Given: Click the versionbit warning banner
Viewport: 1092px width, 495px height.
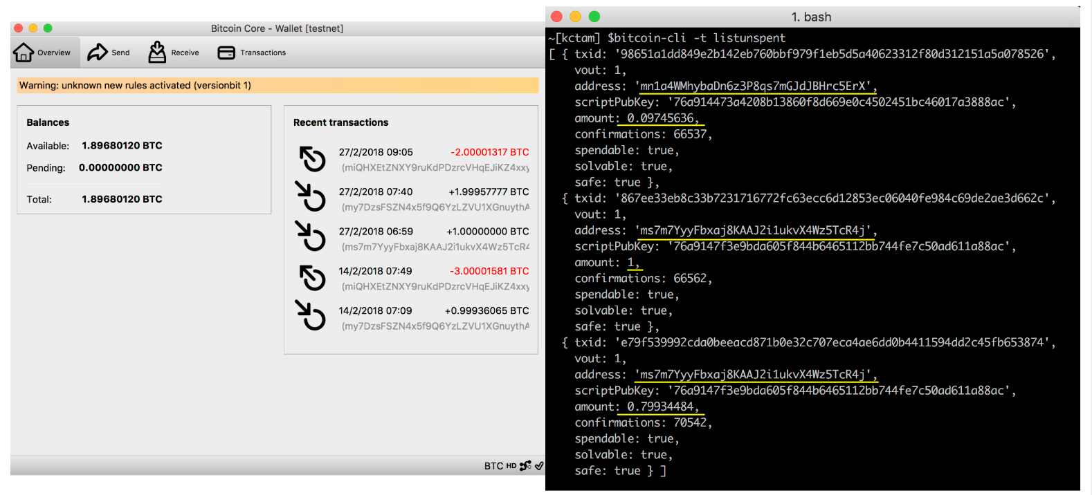Looking at the screenshot, I should pyautogui.click(x=277, y=86).
